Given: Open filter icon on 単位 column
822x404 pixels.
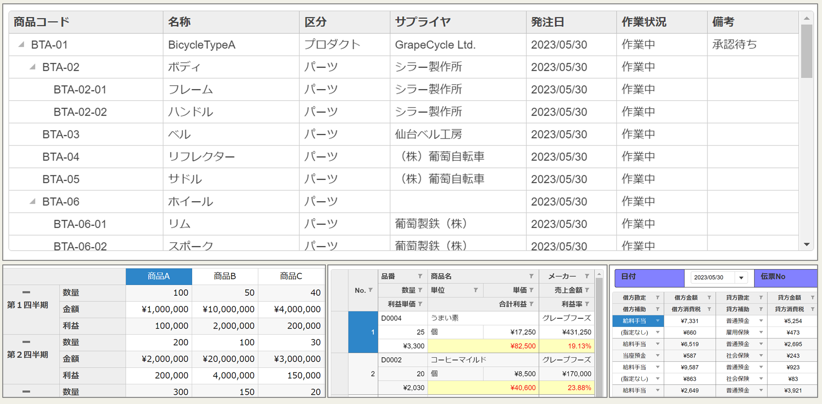Looking at the screenshot, I should click(476, 290).
